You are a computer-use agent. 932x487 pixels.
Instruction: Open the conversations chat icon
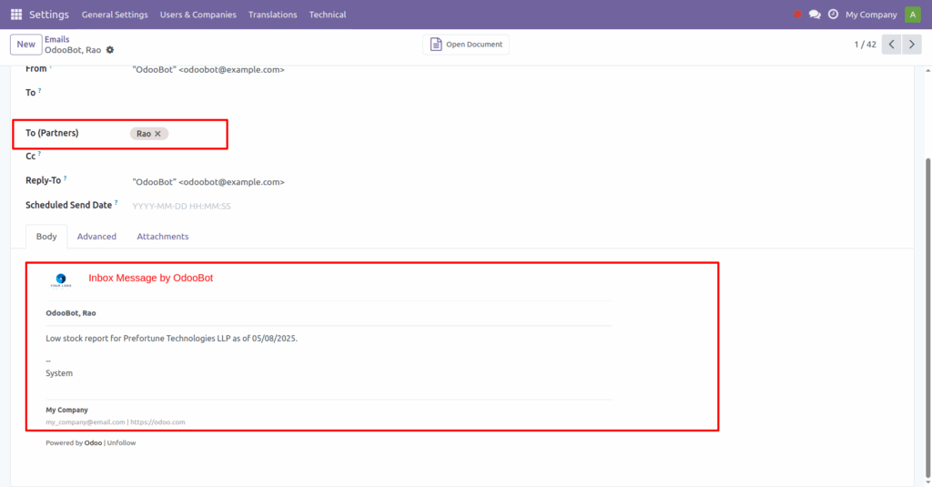coord(815,15)
